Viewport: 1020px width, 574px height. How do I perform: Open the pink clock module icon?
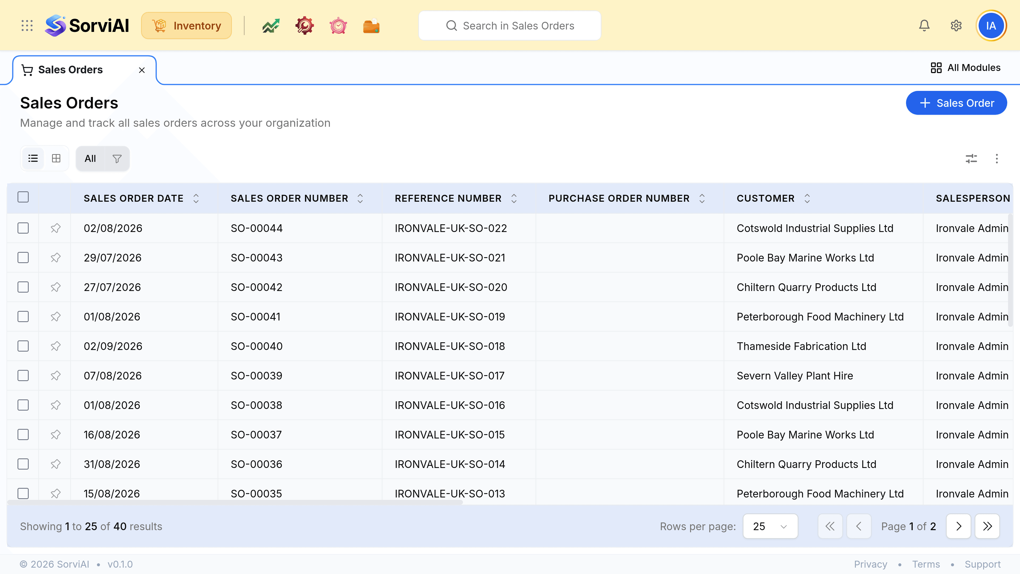(x=338, y=26)
